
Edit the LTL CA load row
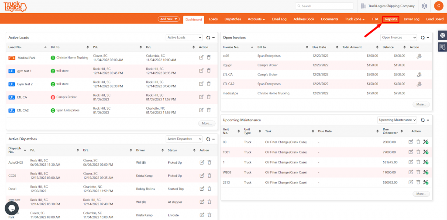pos(201,97)
